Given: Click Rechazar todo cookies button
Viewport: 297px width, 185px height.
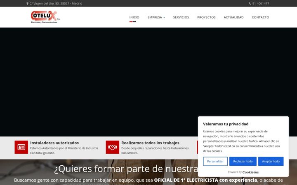Looking at the screenshot, I should click(x=243, y=162).
